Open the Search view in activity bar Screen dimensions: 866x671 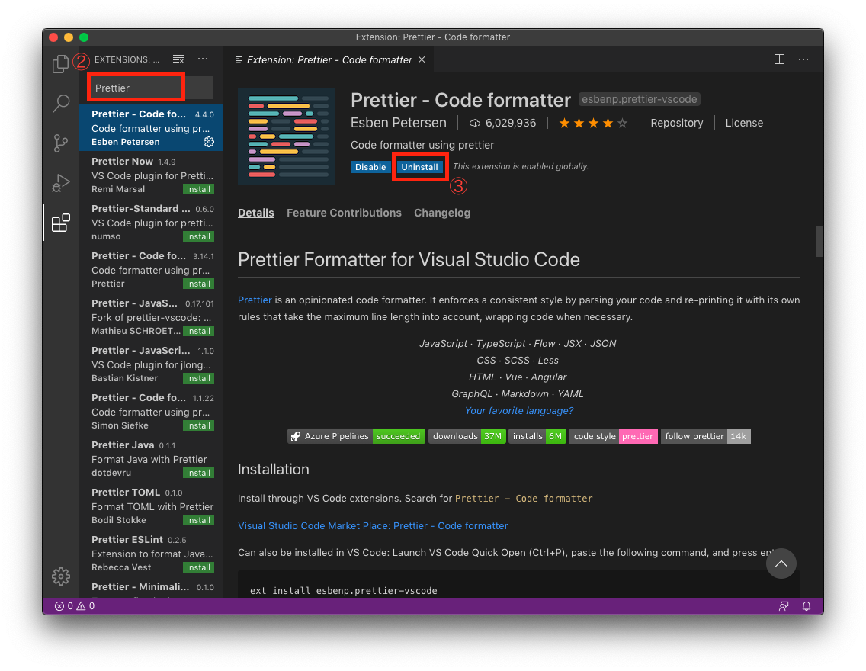click(61, 103)
